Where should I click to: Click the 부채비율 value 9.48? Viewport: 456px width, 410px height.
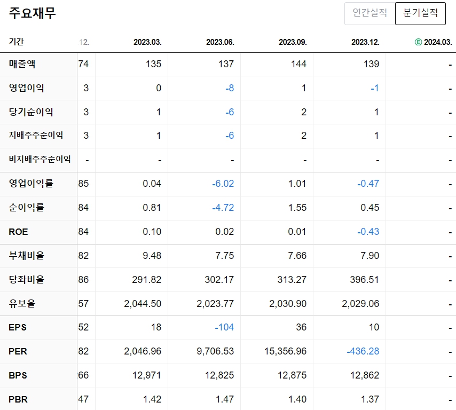click(x=152, y=256)
